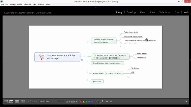The width and height of the screenshot is (191, 107).
Task: Open the Library menu
Action: tap(13, 5)
